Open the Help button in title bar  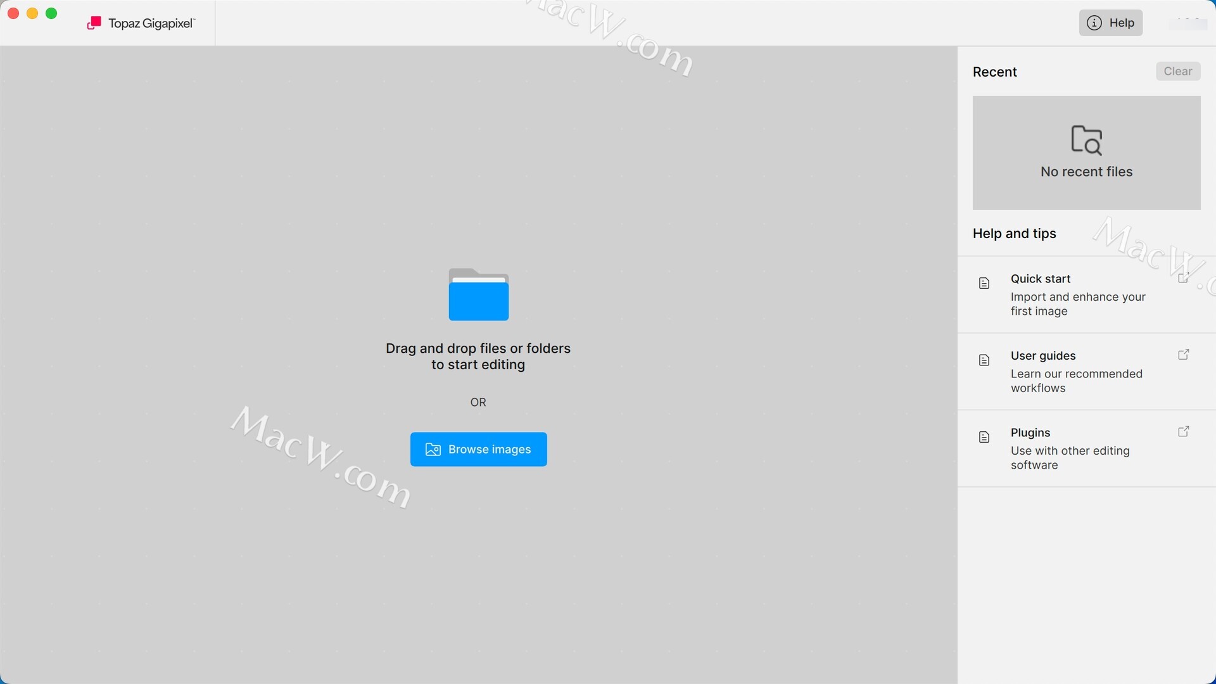pos(1110,23)
